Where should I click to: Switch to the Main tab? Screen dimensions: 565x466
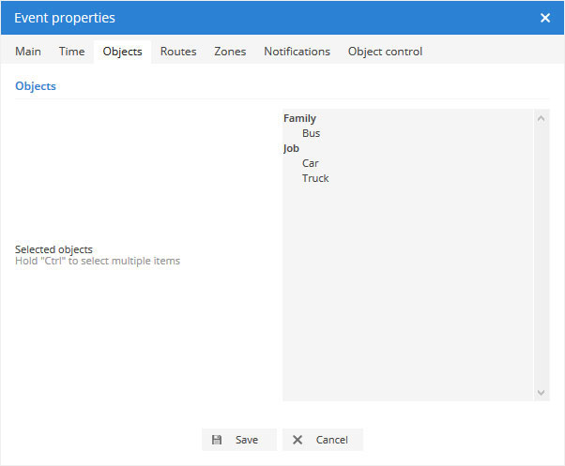[28, 52]
